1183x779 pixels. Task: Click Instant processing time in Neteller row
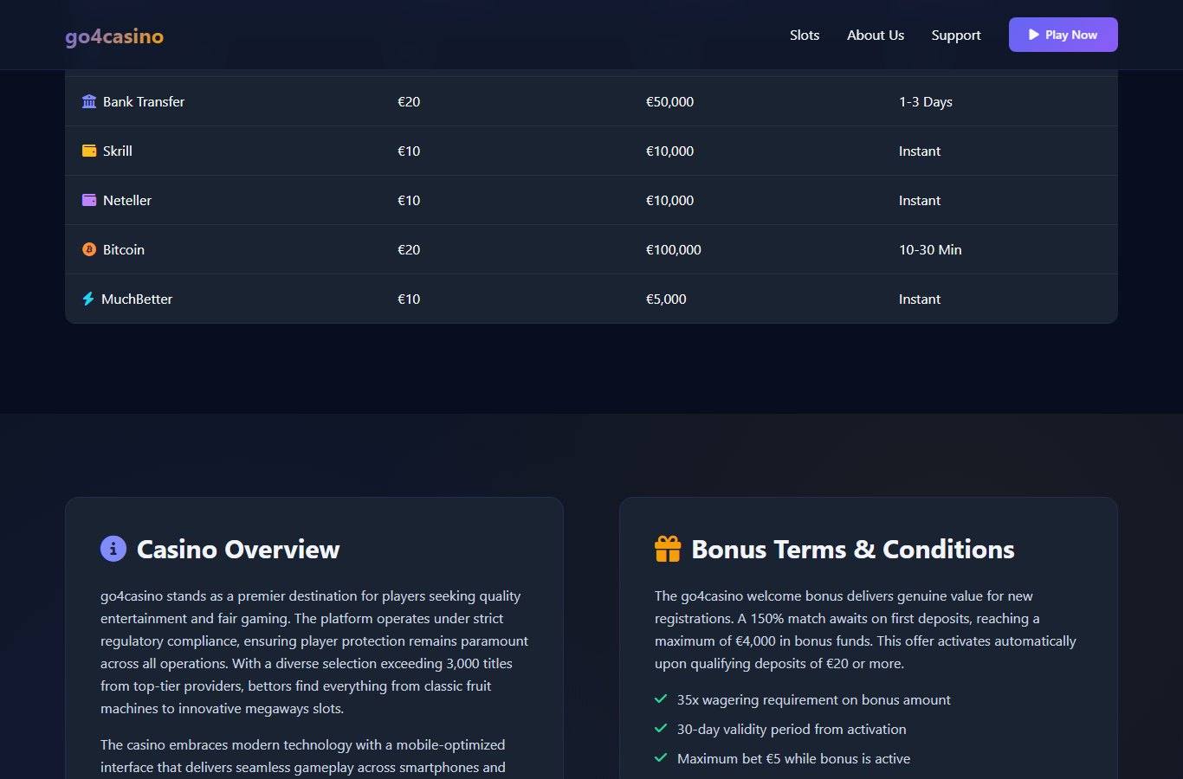coord(920,200)
